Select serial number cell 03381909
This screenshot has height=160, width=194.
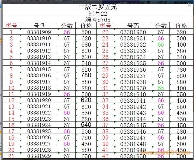click(39, 32)
